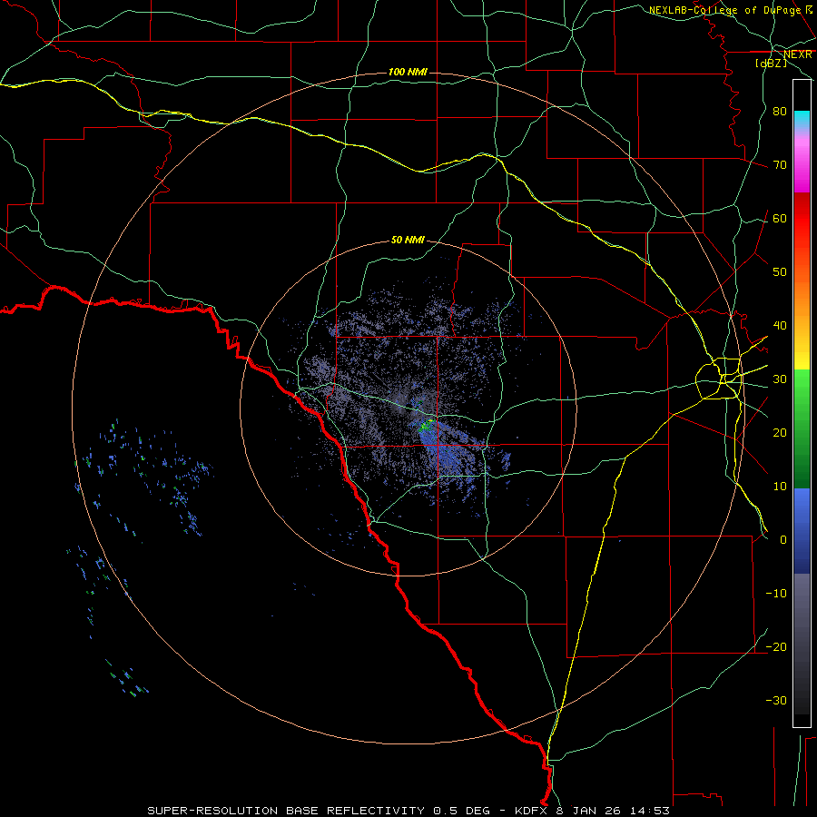Click the -30 value on the color scale
This screenshot has width=817, height=817.
[776, 700]
